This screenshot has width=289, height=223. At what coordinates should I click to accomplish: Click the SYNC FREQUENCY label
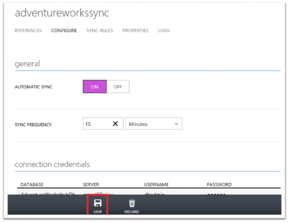(x=33, y=125)
